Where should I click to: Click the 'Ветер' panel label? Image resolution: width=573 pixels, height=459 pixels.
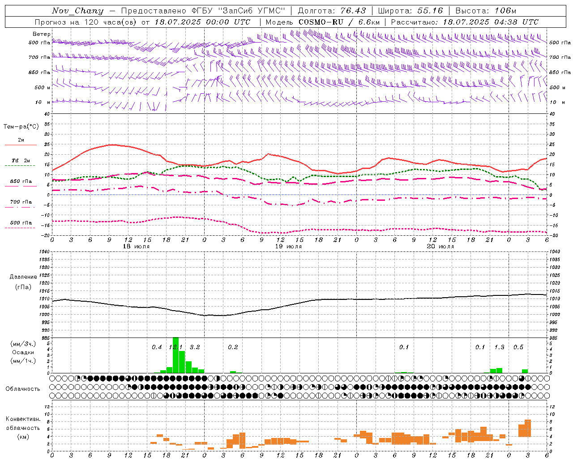click(x=42, y=34)
